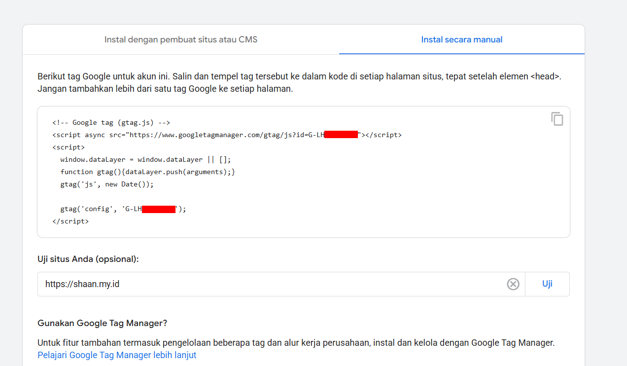The image size is (627, 366).
Task: Click the gtag('js', new Date()) line
Action: point(107,184)
